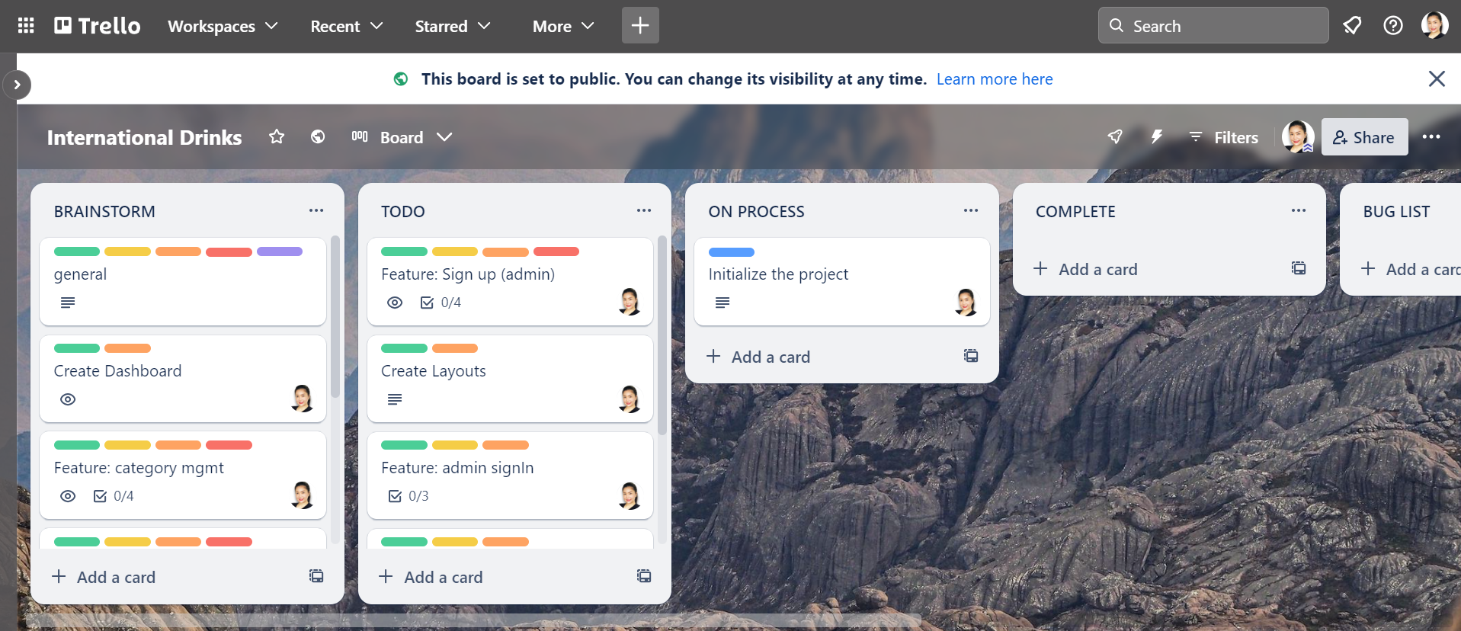Open the apps grid switcher icon

26,26
